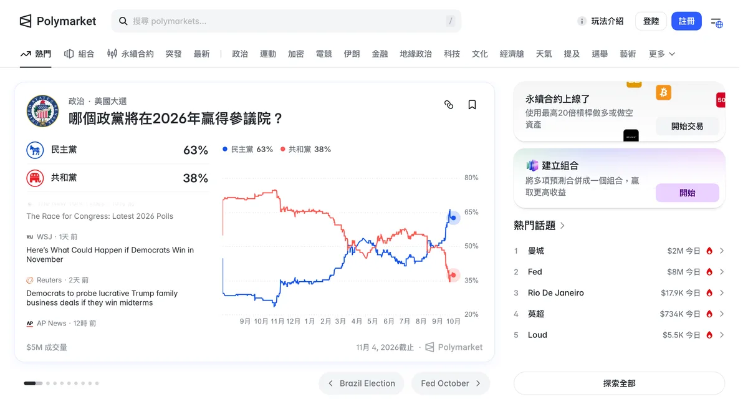The width and height of the screenshot is (748, 409).
Task: Open 英超 topic via right chevron
Action: [722, 314]
